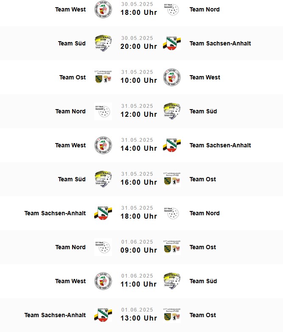The width and height of the screenshot is (283, 332).
Task: Click Team Nord logo in 30.05 18:00 match
Action: tap(172, 9)
